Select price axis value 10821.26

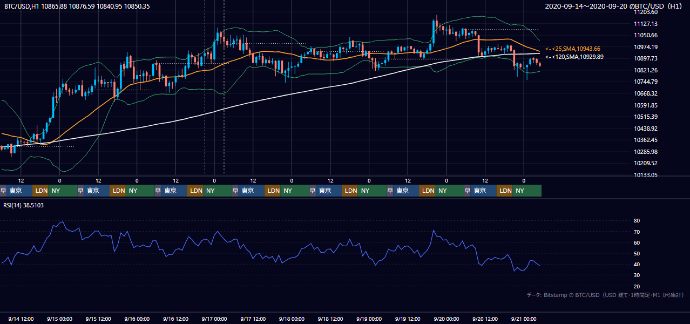coord(646,70)
